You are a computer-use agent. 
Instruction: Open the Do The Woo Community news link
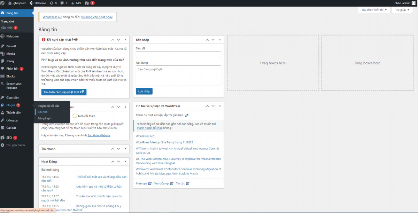pos(178,161)
